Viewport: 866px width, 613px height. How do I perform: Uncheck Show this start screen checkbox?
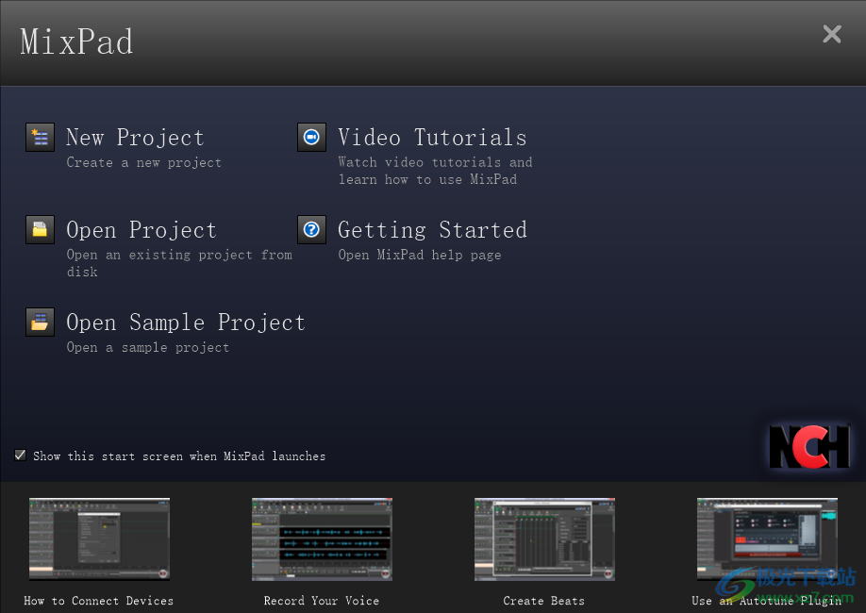(21, 456)
